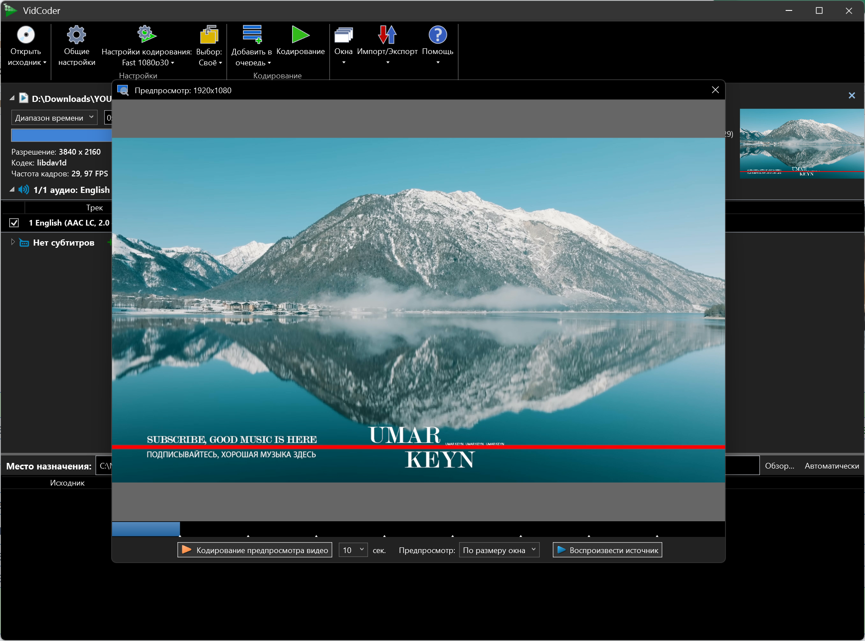
Task: Open 'По размеру окна' preview size dropdown
Action: 499,550
